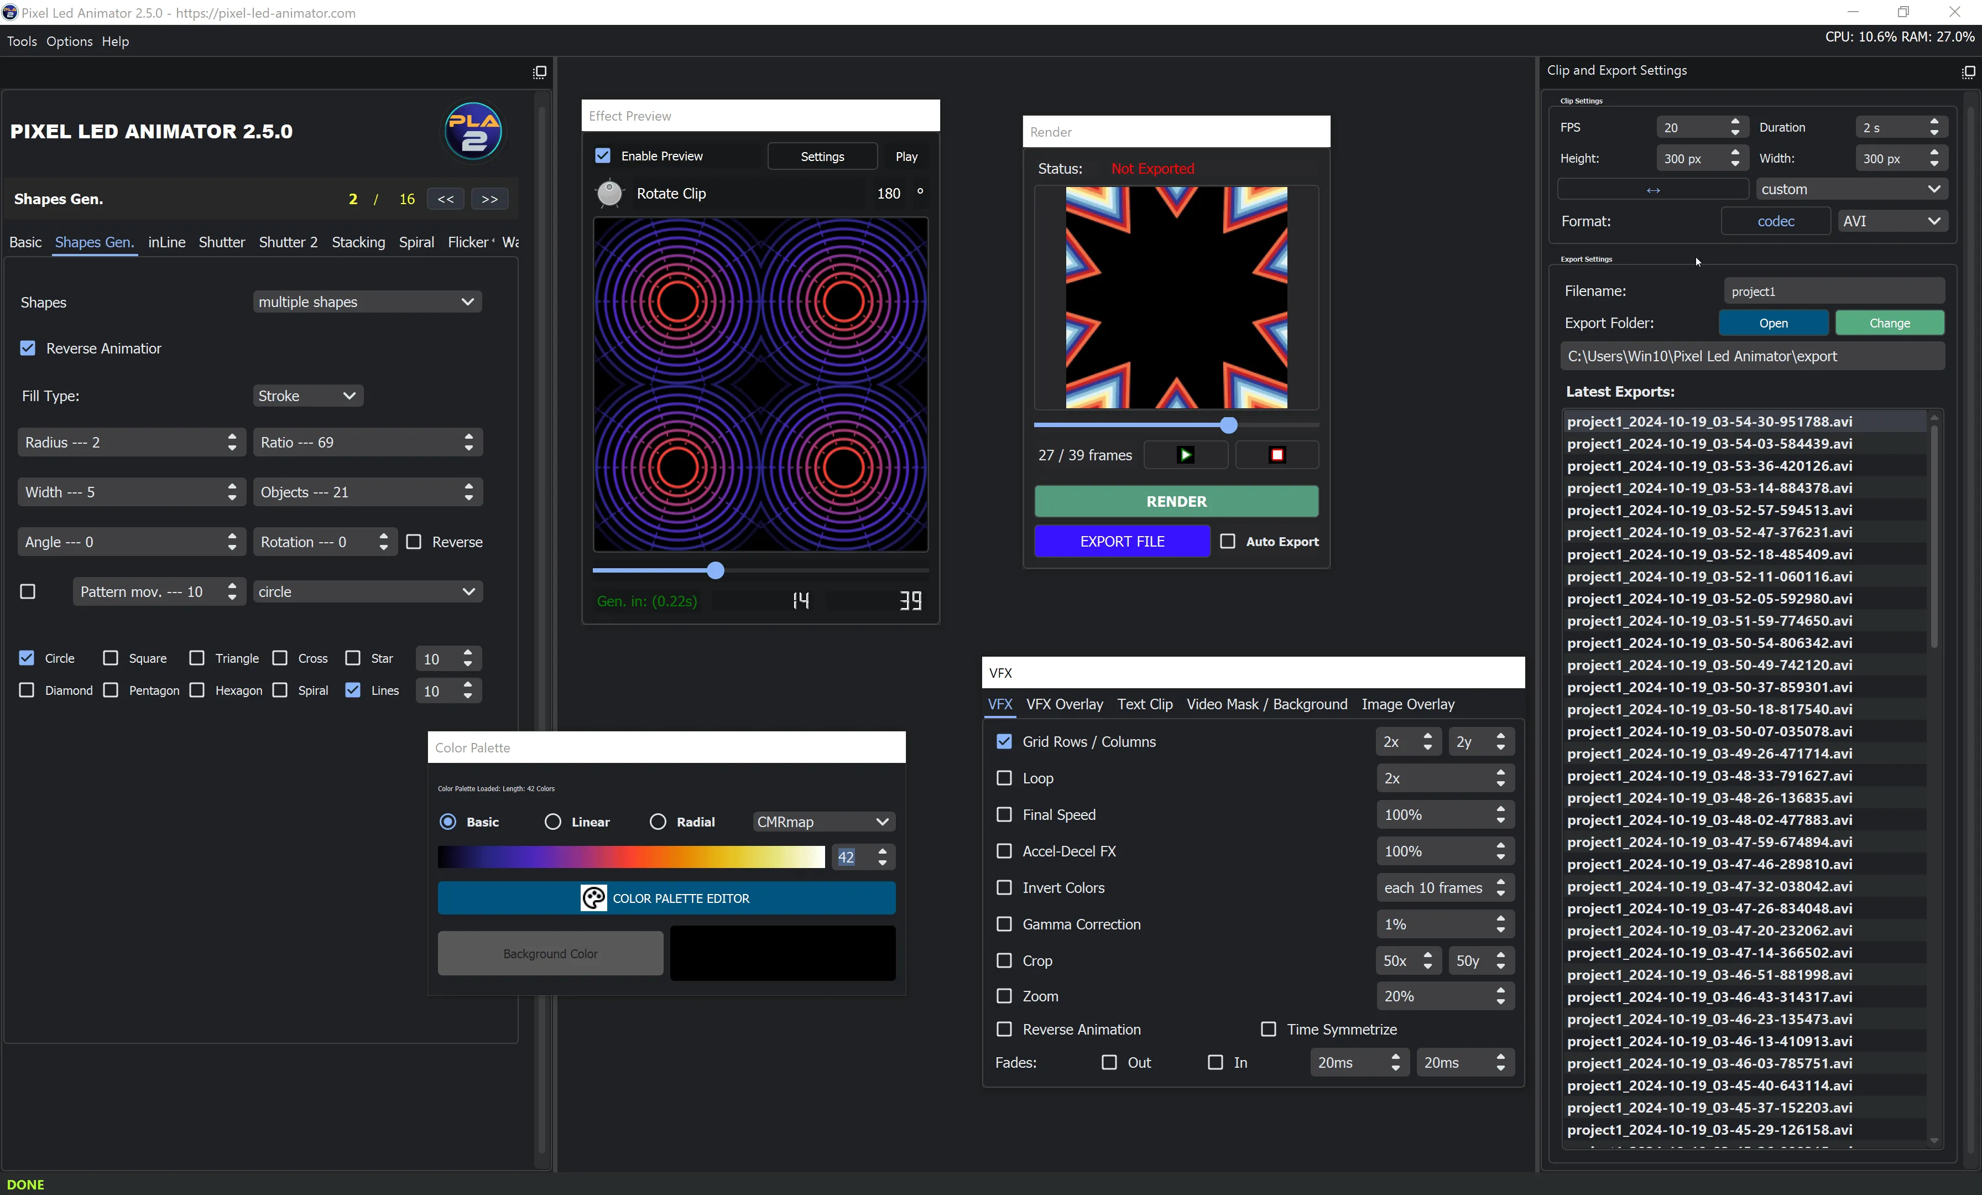Screen dimensions: 1982x1195
Task: Click Play in Effect Preview
Action: [x=906, y=156]
